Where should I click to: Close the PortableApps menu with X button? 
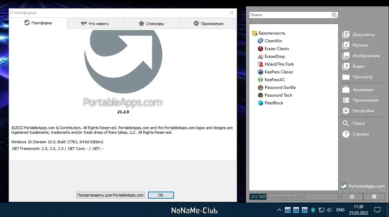pyautogui.click(x=374, y=197)
